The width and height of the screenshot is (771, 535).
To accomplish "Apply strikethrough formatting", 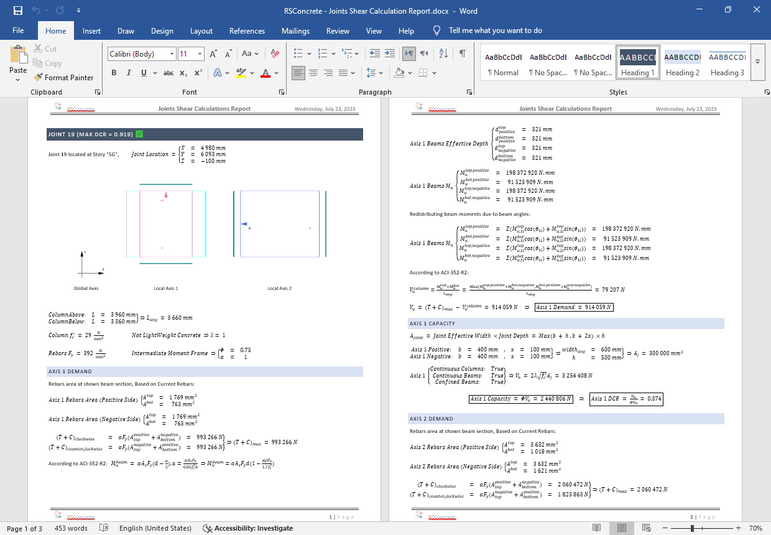I will pyautogui.click(x=168, y=73).
